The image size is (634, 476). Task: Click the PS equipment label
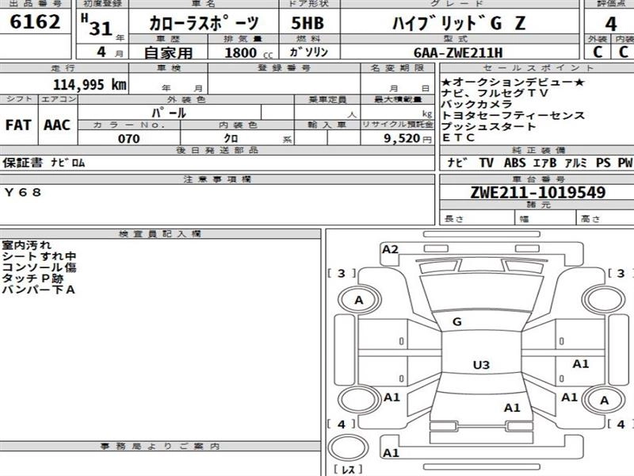point(603,163)
